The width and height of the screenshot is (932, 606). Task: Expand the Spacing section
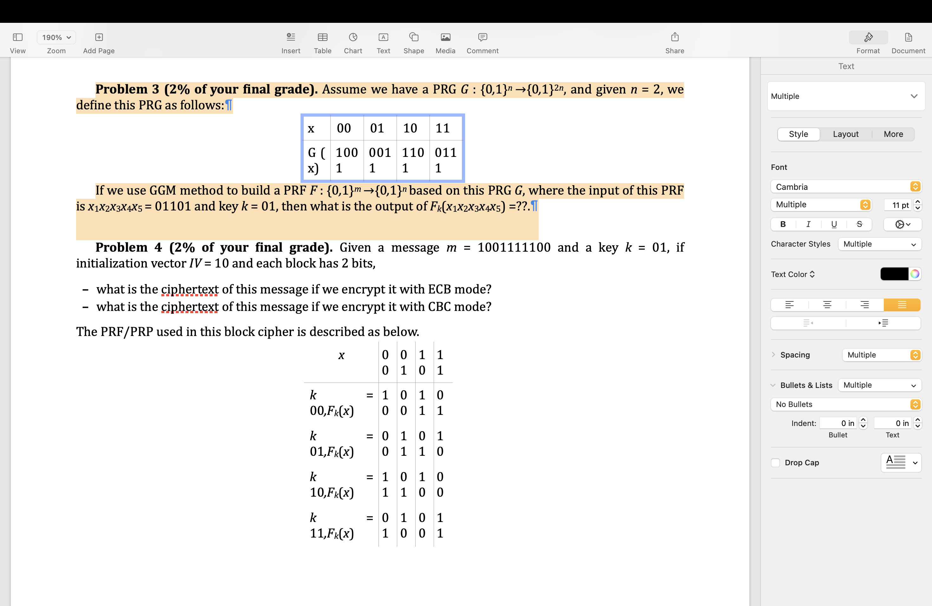pyautogui.click(x=773, y=354)
